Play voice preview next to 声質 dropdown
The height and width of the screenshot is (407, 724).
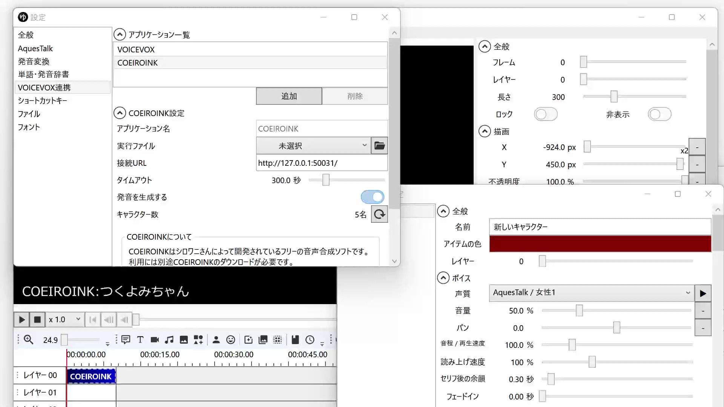click(x=703, y=293)
